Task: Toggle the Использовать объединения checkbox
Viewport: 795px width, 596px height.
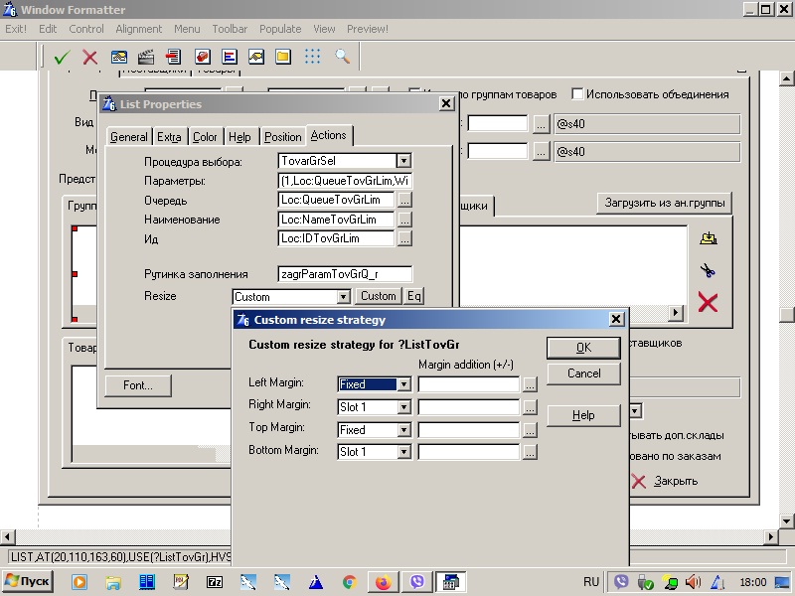Action: click(577, 94)
